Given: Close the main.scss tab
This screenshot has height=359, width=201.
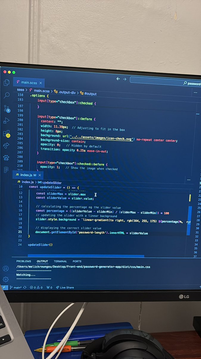Looking at the screenshot, I should [x=40, y=83].
